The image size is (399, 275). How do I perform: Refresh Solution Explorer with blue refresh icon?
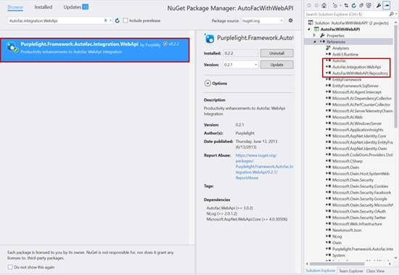(354, 5)
